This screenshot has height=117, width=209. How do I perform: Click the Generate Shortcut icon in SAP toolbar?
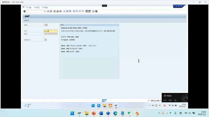pos(89,11)
